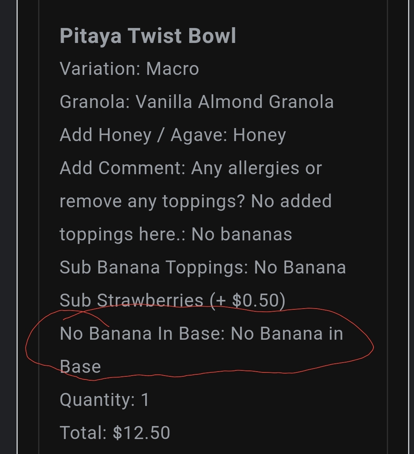Click the "(+ $0.50)" upcharge amount
The height and width of the screenshot is (454, 414).
click(x=248, y=301)
